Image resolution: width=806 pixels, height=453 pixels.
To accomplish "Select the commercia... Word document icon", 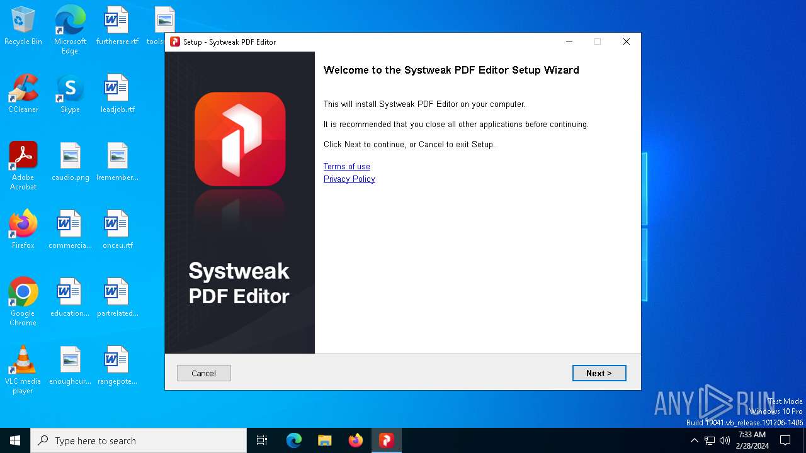I will click(70, 230).
